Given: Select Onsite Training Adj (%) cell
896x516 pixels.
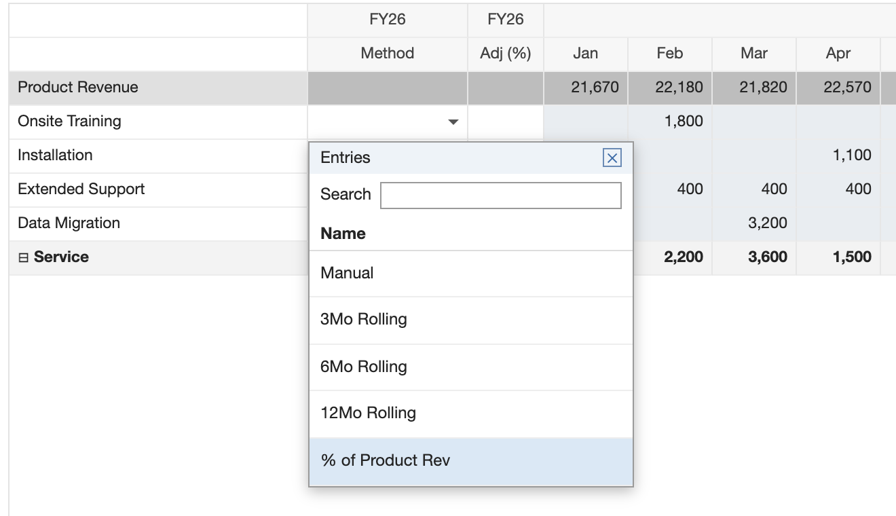Looking at the screenshot, I should coord(506,122).
